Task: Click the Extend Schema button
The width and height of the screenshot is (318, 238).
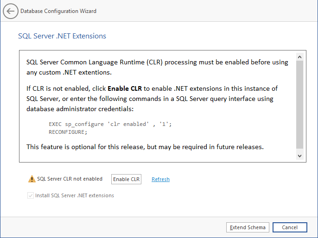Action: (x=248, y=227)
